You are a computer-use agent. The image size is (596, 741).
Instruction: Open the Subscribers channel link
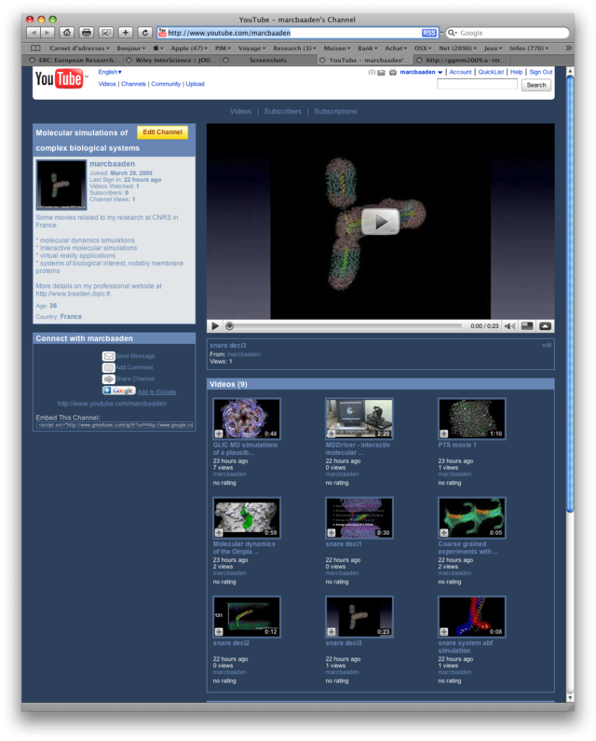(x=282, y=112)
